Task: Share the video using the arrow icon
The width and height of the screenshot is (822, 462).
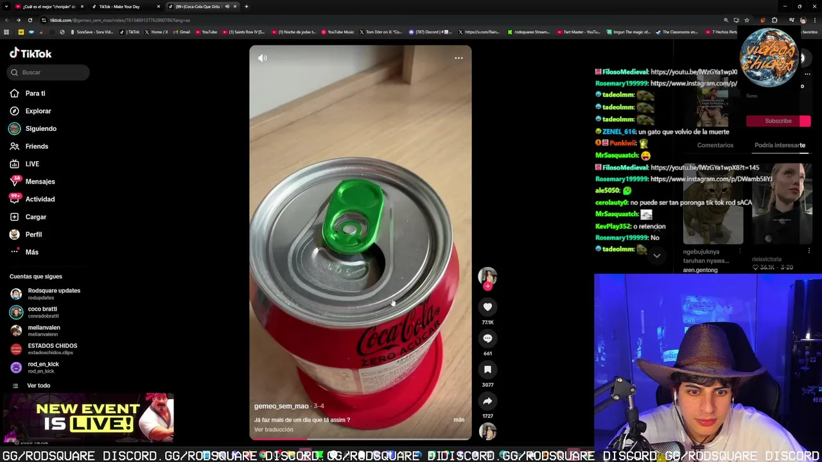Action: coord(487,401)
